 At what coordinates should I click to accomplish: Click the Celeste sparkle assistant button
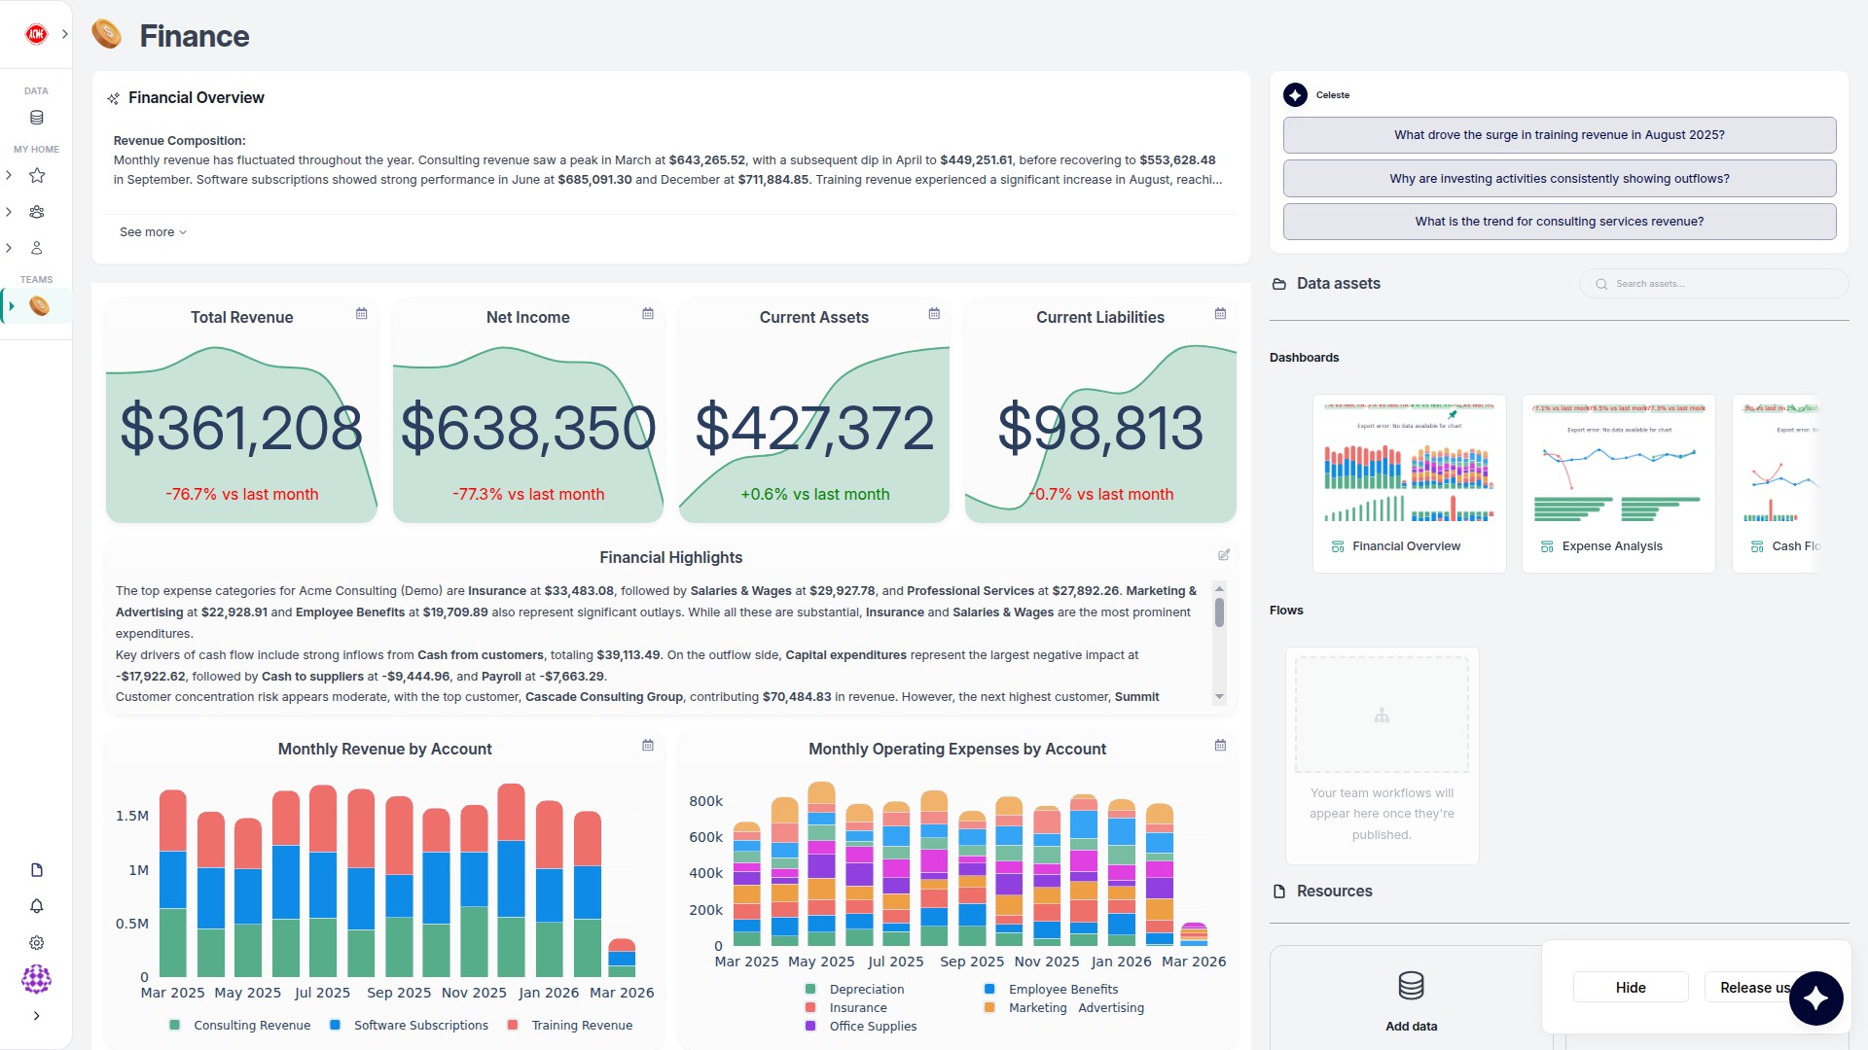coord(1815,997)
